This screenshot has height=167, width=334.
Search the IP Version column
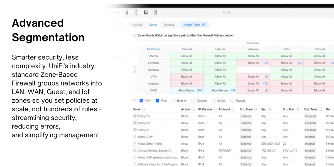point(215,109)
